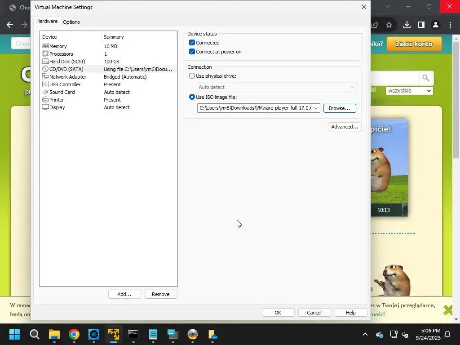Select the Network Adapter icon
This screenshot has width=460, height=345.
pyautogui.click(x=45, y=76)
